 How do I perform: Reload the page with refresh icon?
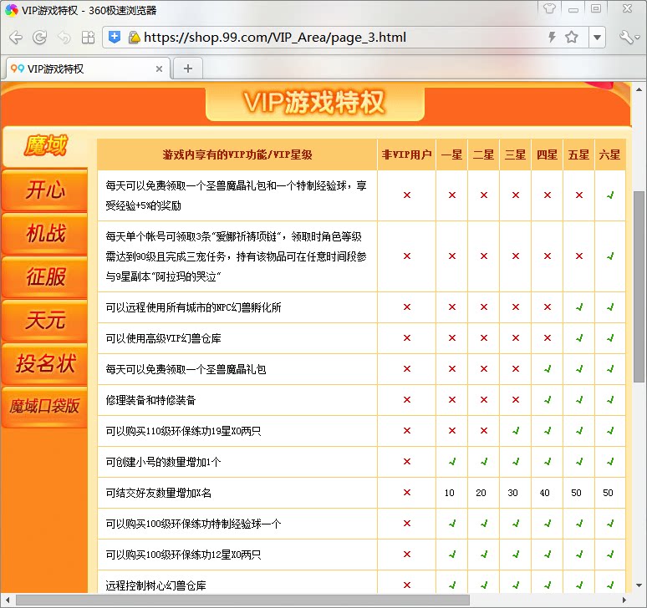[39, 38]
